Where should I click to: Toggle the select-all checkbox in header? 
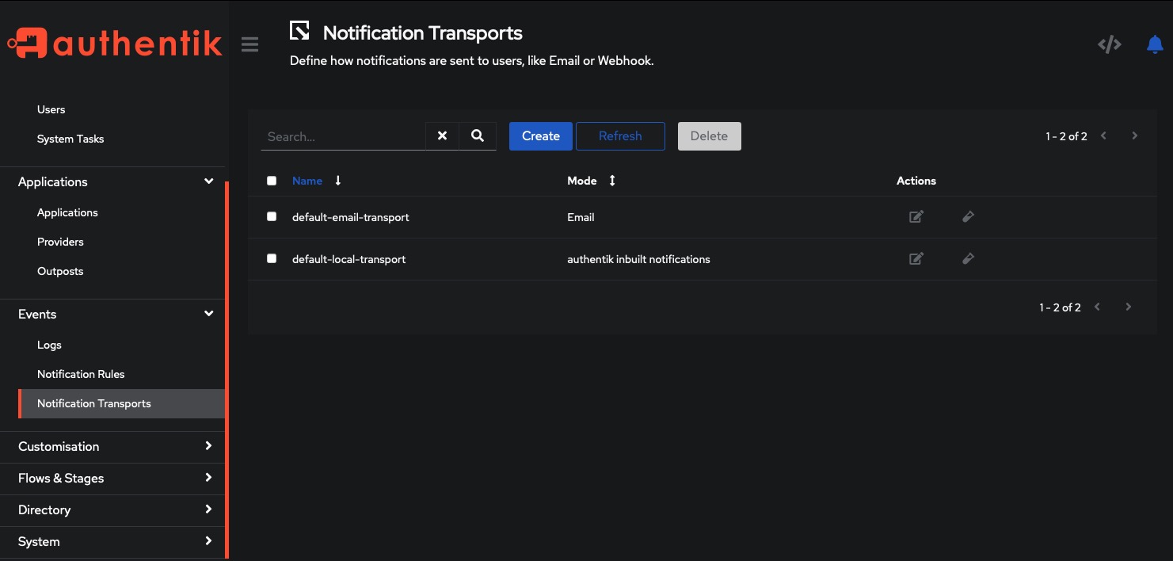point(272,180)
